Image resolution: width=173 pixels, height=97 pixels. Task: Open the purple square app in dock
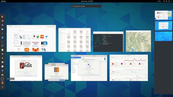2,25
